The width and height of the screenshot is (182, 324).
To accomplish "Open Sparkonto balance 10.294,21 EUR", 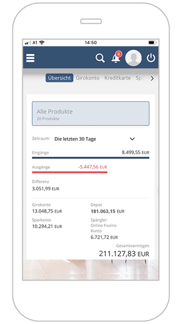I will (47, 226).
